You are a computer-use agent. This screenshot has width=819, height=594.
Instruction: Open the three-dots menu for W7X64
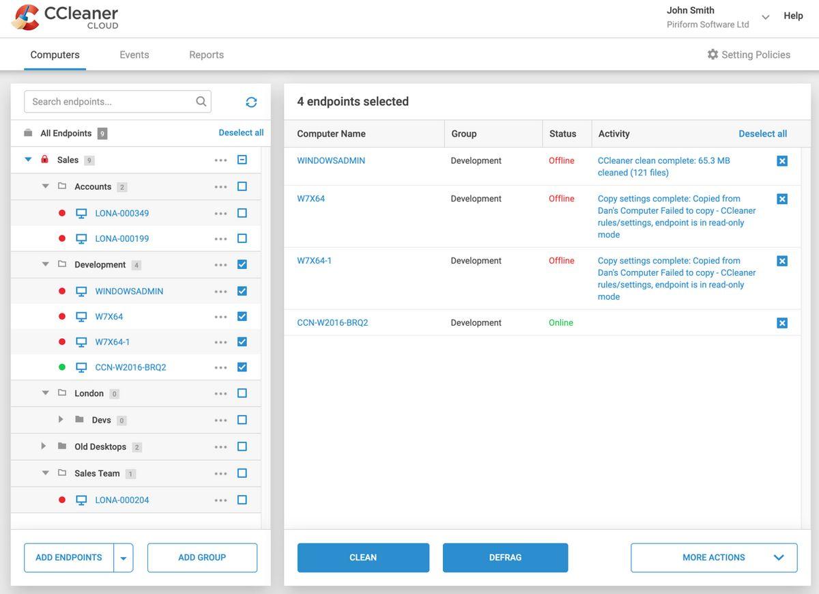coord(220,317)
